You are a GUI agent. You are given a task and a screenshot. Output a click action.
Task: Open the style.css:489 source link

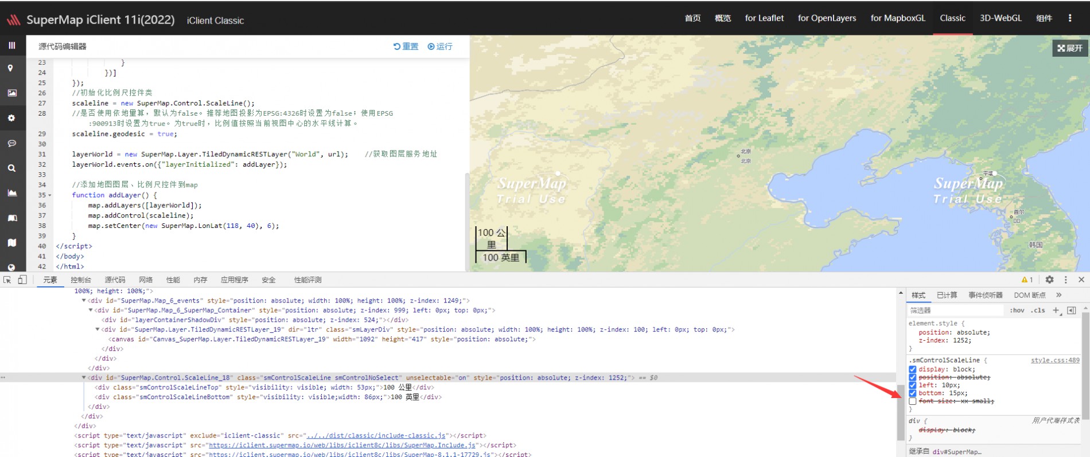1055,360
